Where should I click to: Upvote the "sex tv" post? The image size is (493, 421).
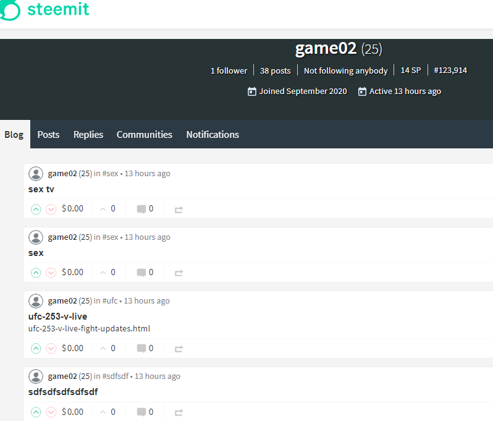[36, 209]
